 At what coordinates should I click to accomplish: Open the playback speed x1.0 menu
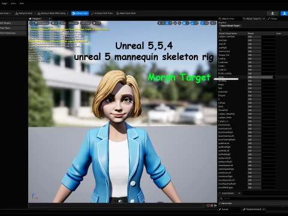click(97, 23)
